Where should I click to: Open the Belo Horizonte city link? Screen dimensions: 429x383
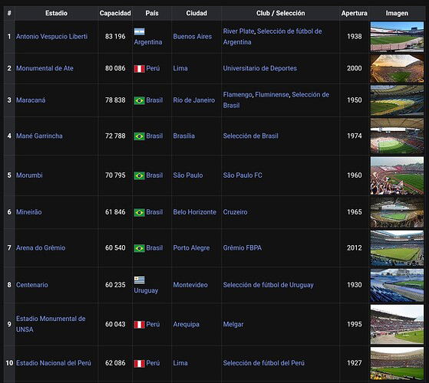tap(194, 212)
